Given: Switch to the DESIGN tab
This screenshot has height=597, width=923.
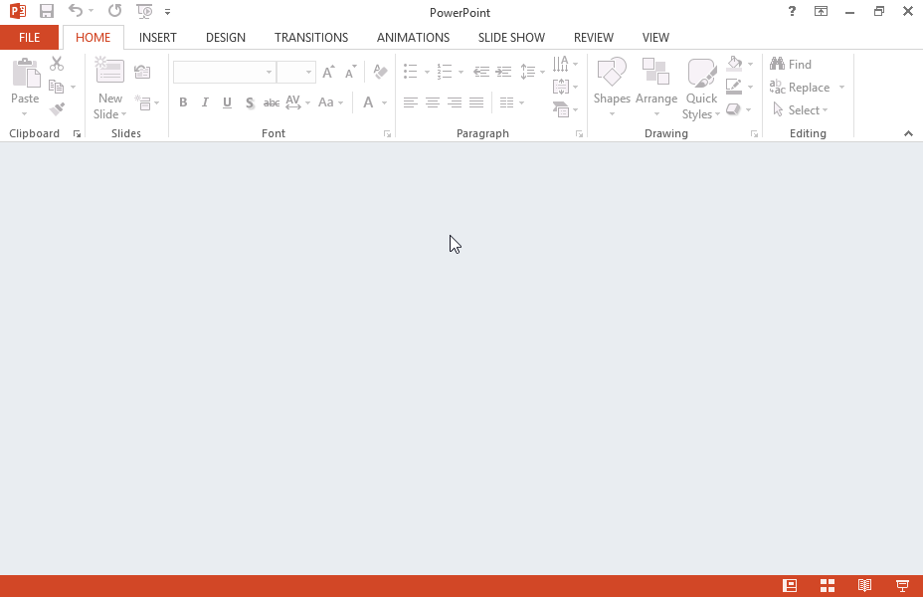Looking at the screenshot, I should (226, 38).
